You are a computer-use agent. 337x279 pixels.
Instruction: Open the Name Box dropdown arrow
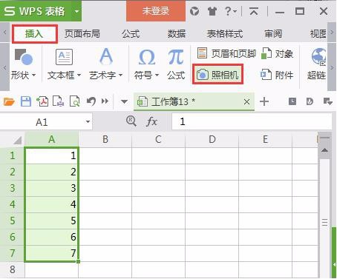pyautogui.click(x=88, y=122)
